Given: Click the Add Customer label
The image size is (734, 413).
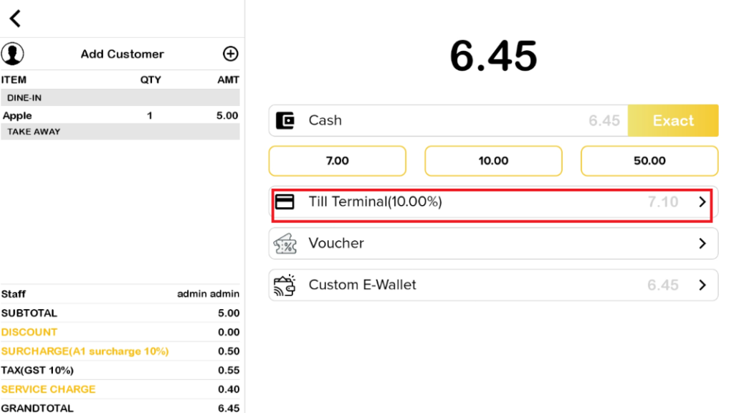Looking at the screenshot, I should (x=122, y=54).
